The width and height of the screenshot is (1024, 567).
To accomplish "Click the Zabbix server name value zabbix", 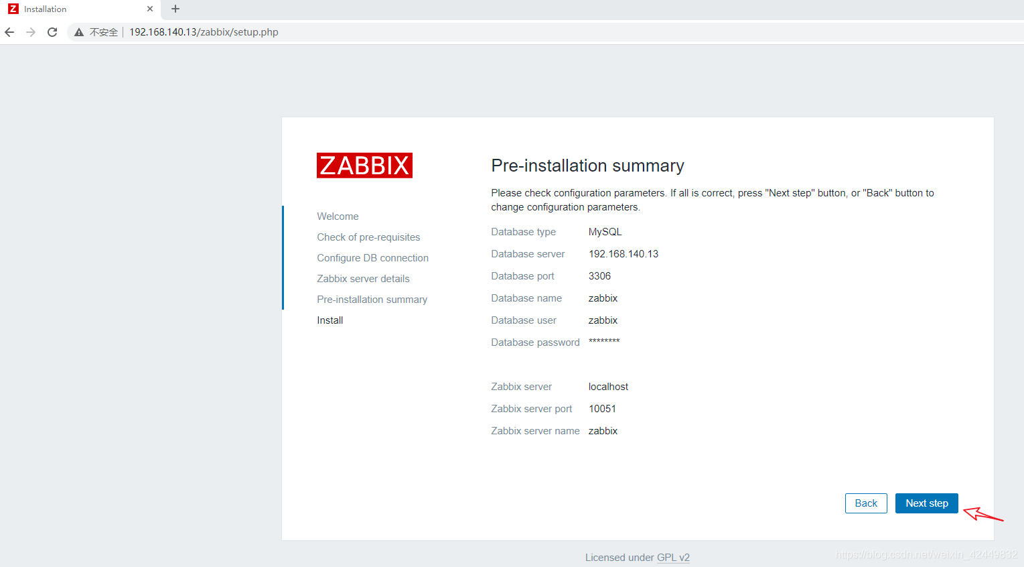I will [603, 431].
